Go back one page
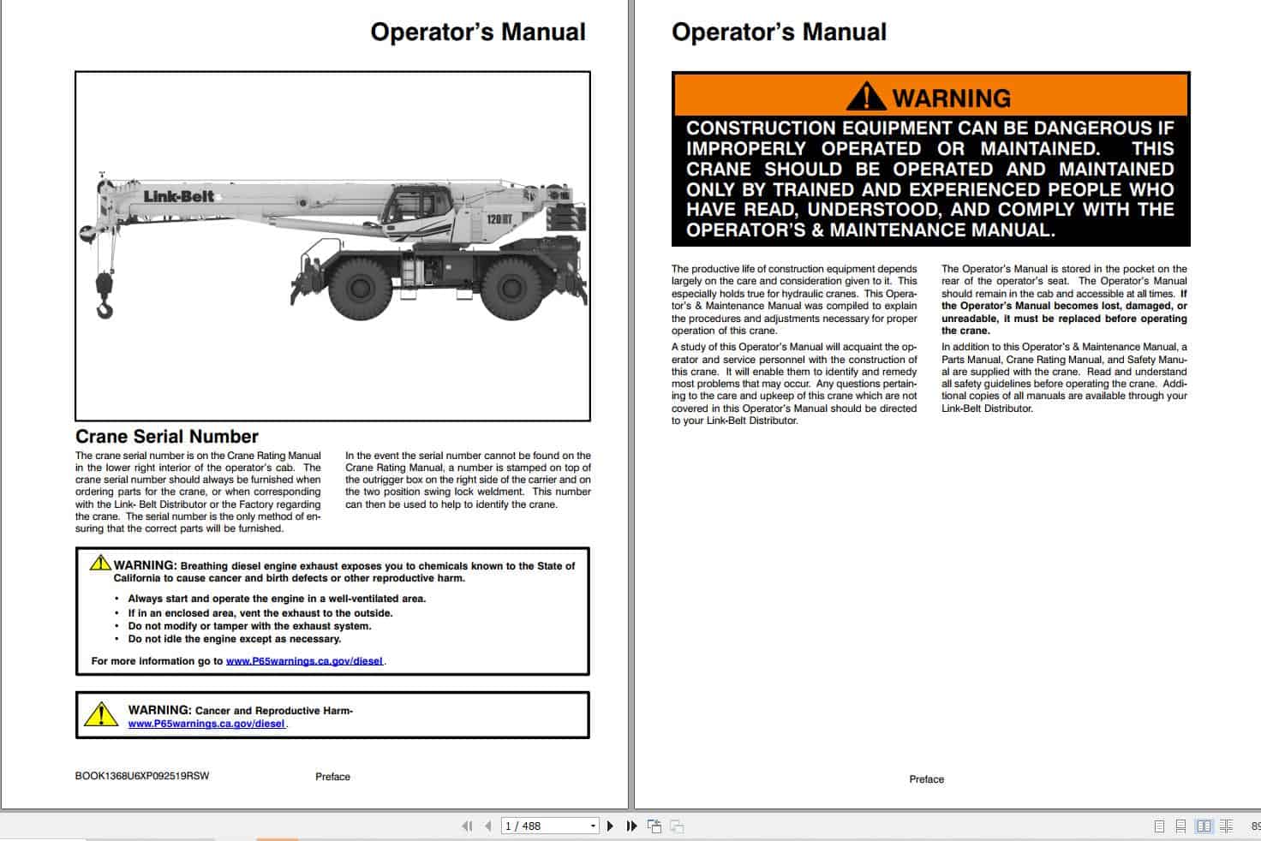Image resolution: width=1261 pixels, height=841 pixels. (x=488, y=826)
